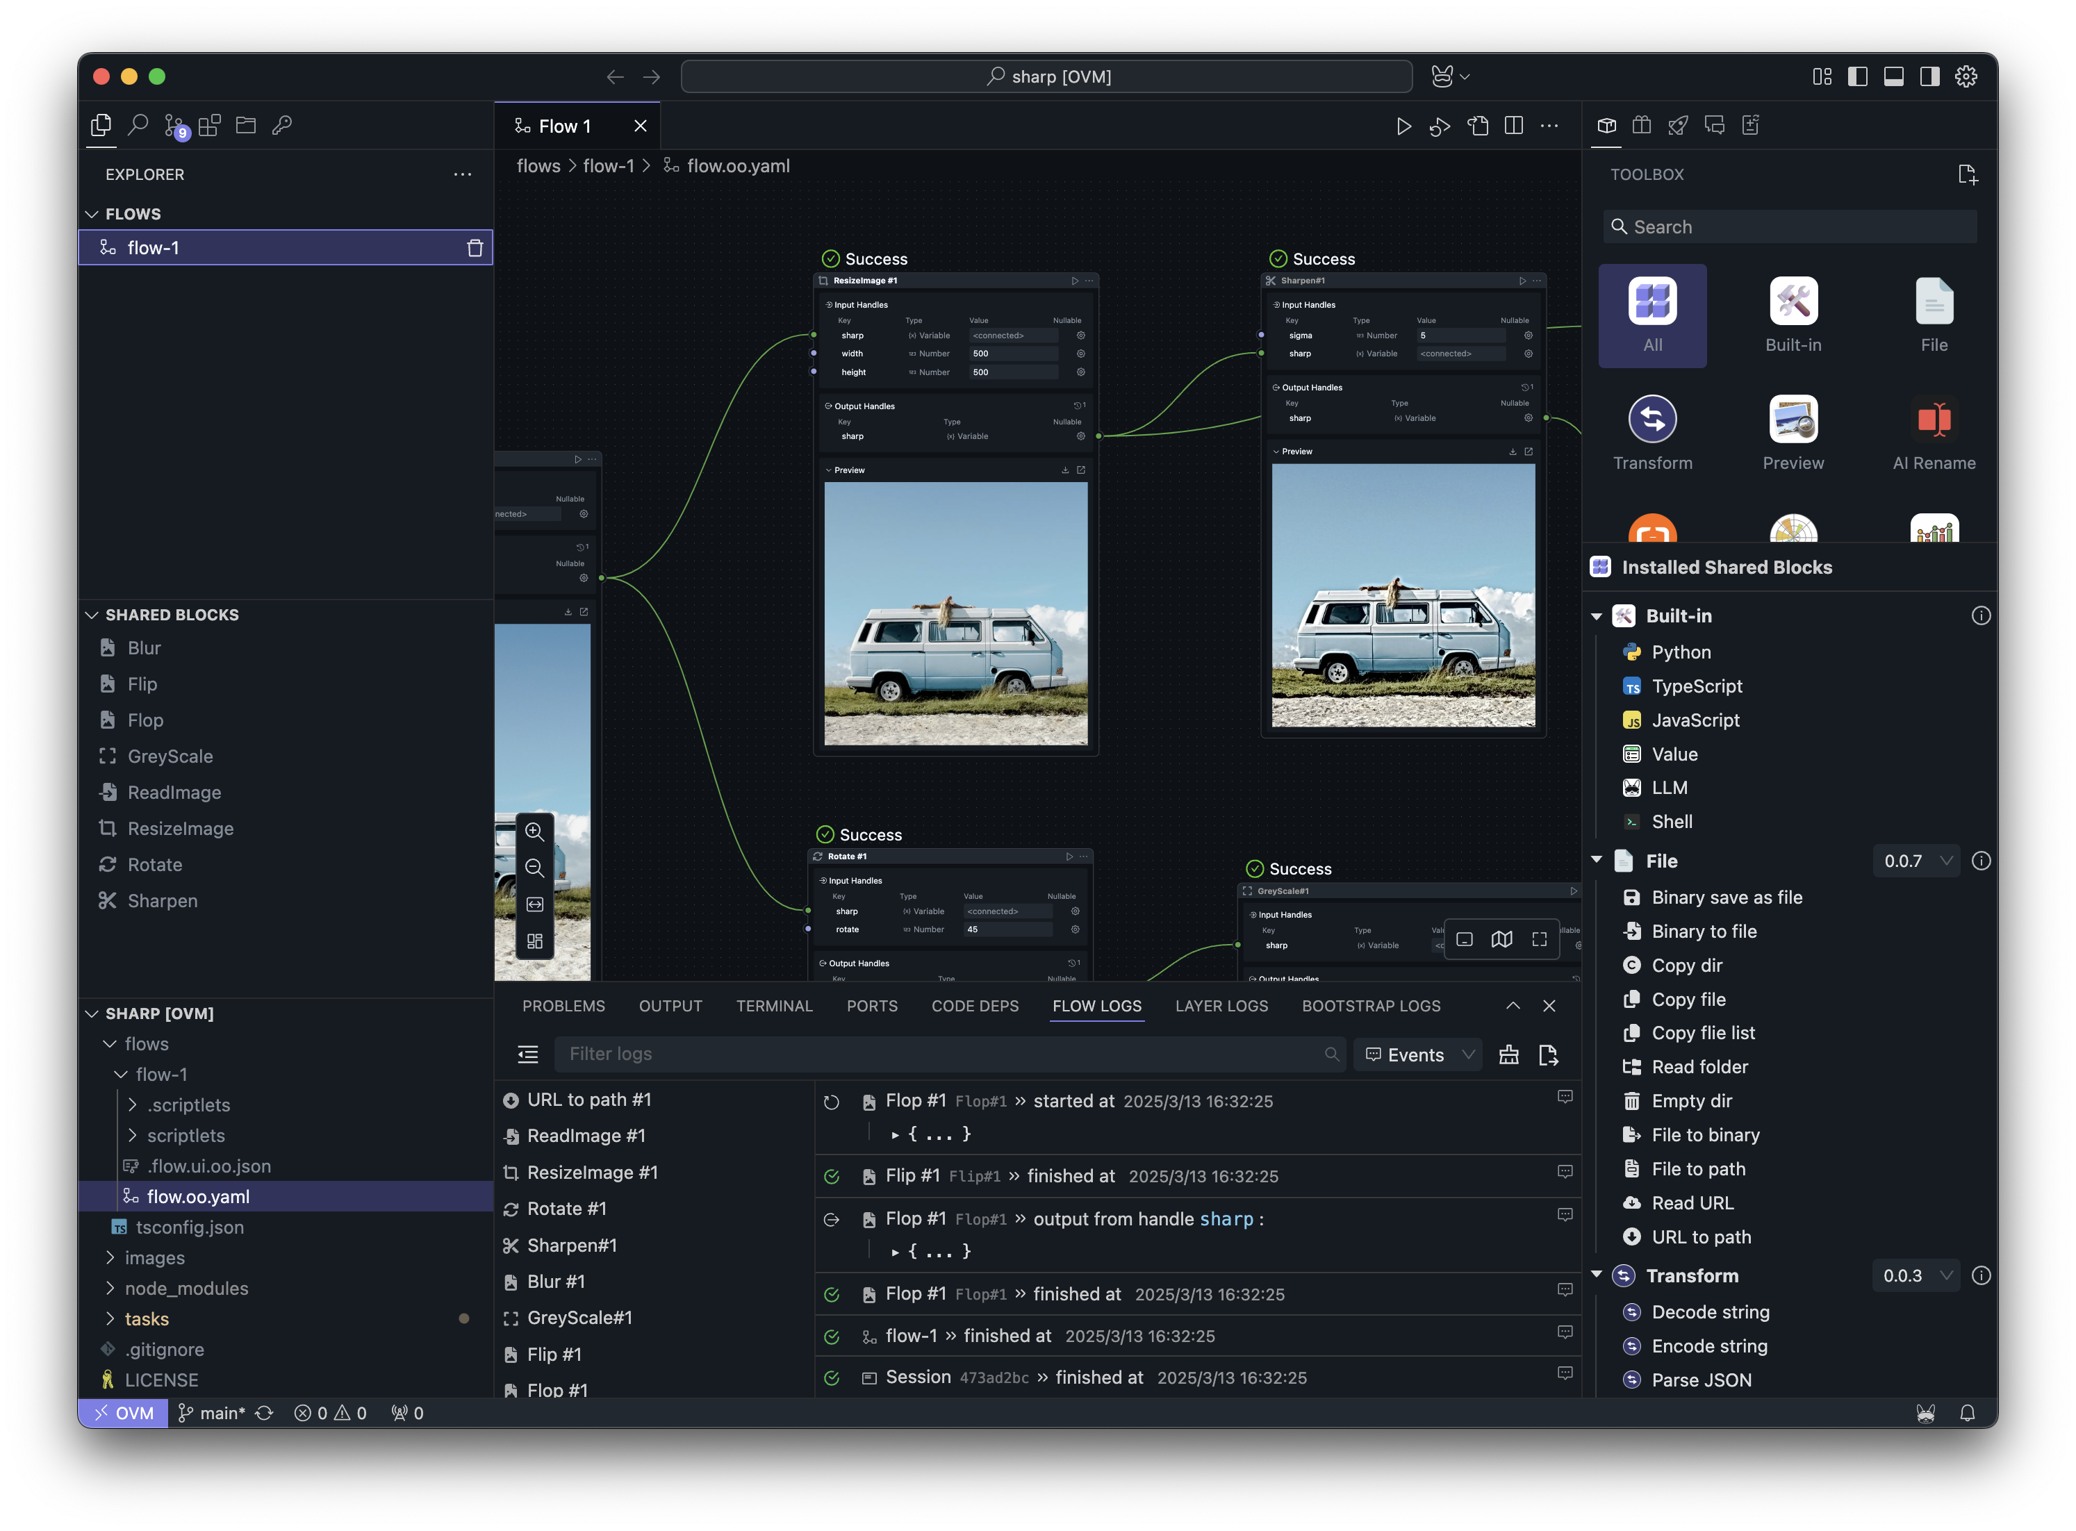Click the clear logs icon
The height and width of the screenshot is (1531, 2076).
point(1509,1054)
